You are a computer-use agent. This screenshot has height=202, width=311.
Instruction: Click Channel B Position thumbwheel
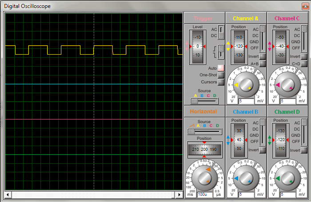(239, 141)
